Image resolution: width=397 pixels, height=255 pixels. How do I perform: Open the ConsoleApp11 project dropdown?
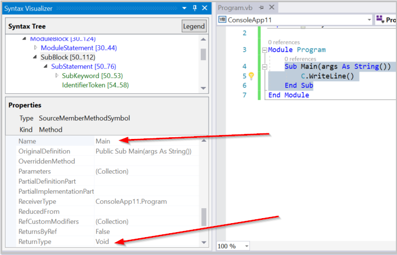point(370,20)
